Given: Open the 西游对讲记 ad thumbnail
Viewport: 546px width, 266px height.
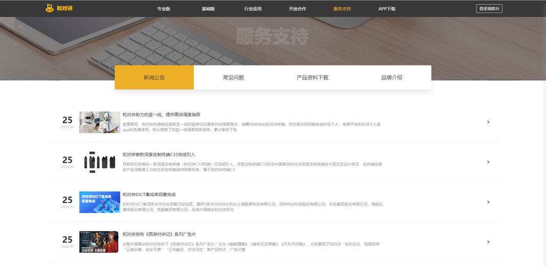Looking at the screenshot, I should point(100,242).
